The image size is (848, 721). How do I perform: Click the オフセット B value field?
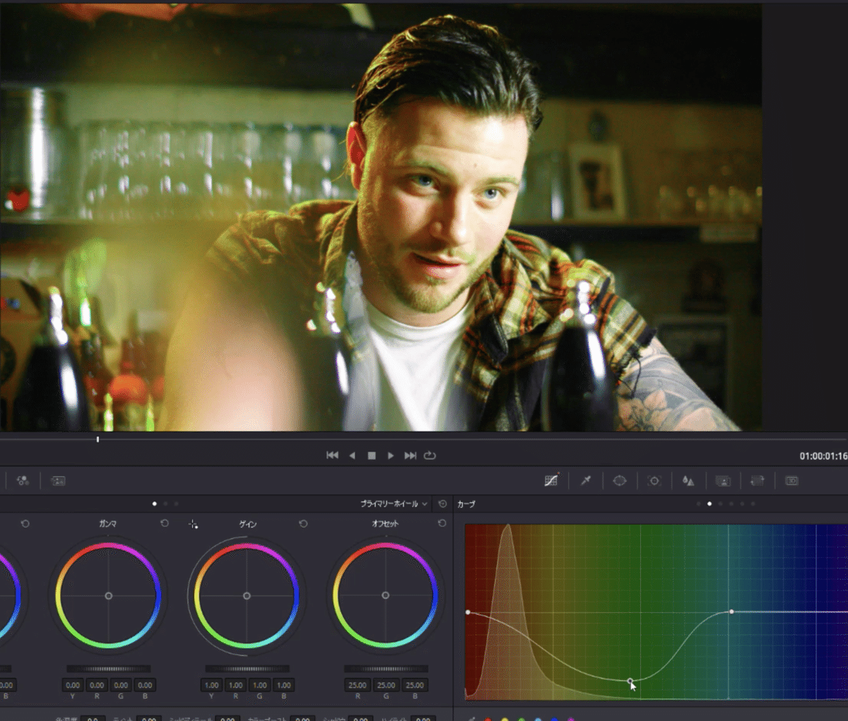coord(415,685)
